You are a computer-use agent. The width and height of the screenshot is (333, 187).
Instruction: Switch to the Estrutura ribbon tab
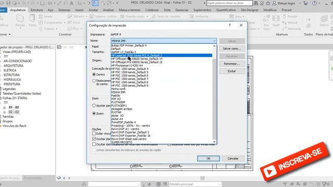[x=37, y=10]
